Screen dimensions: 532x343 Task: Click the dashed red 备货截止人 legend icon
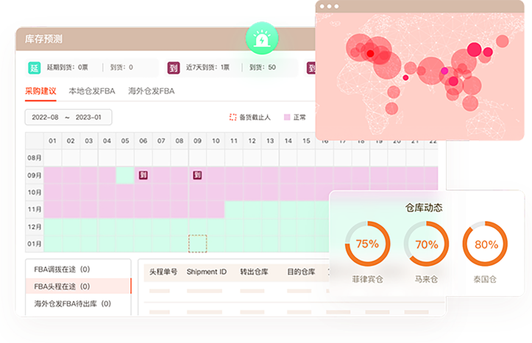coord(233,117)
